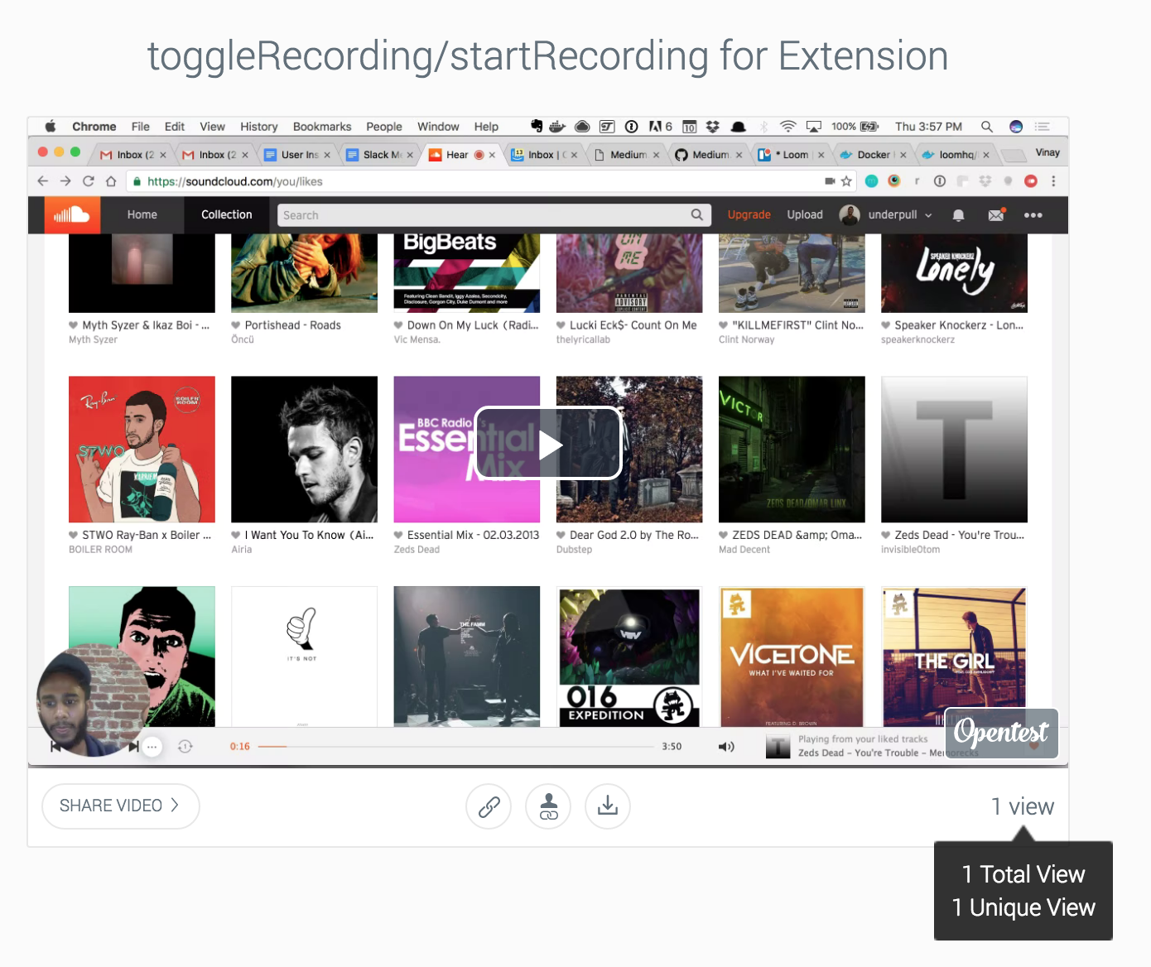Viewport: 1151px width, 967px height.
Task: Go to SoundCloud Home tab
Action: pos(142,215)
